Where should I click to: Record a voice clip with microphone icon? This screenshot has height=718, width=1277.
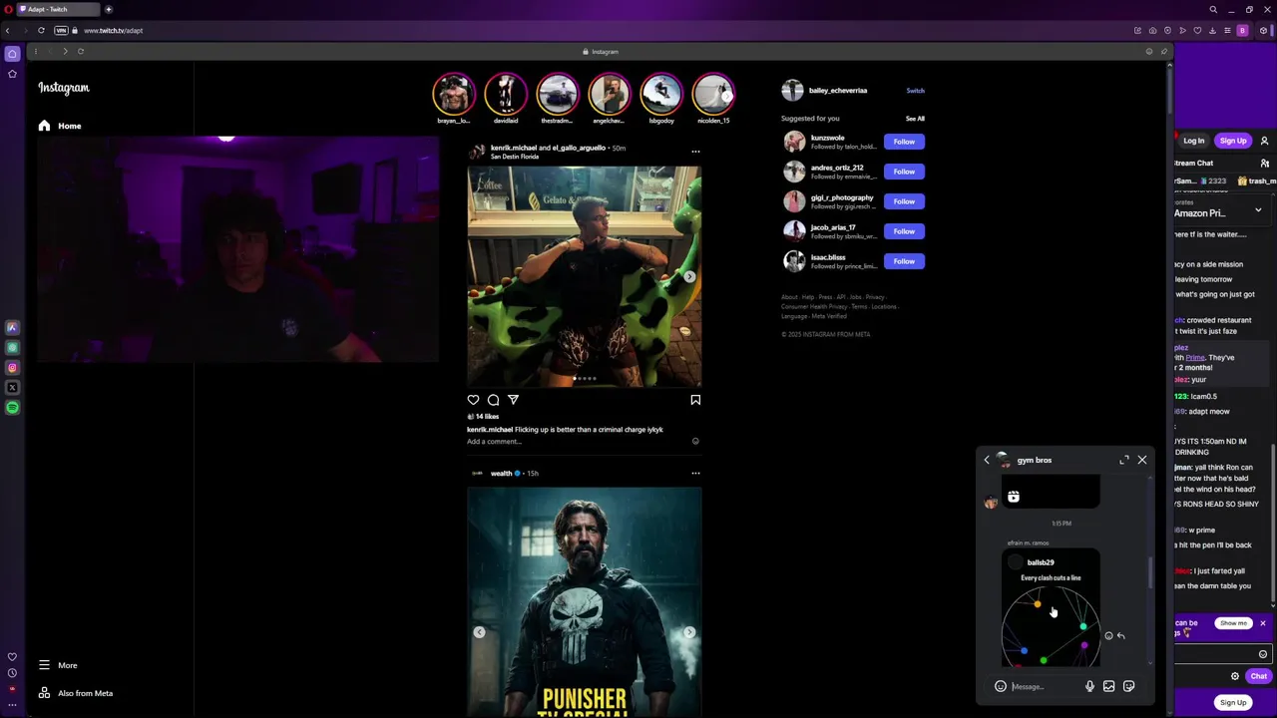pos(1089,686)
